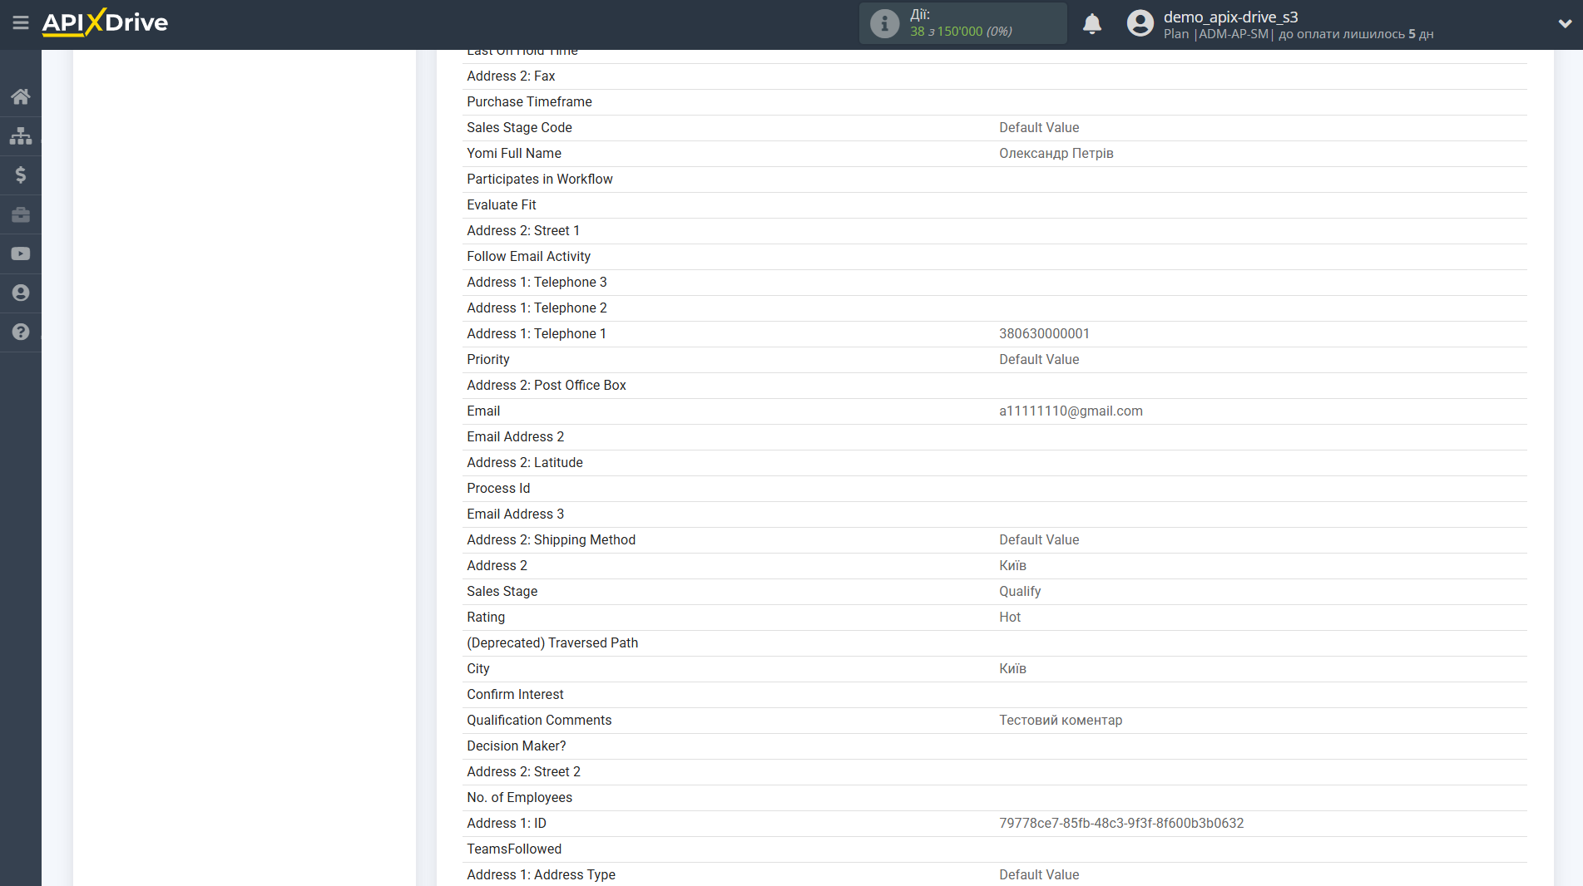Click the (Deprecated) Traversed Path label
Viewport: 1583px width, 886px height.
click(552, 642)
